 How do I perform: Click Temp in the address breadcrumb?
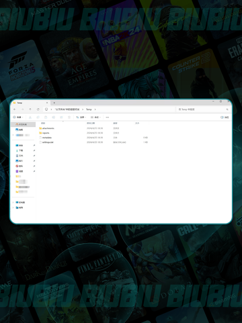[89, 109]
